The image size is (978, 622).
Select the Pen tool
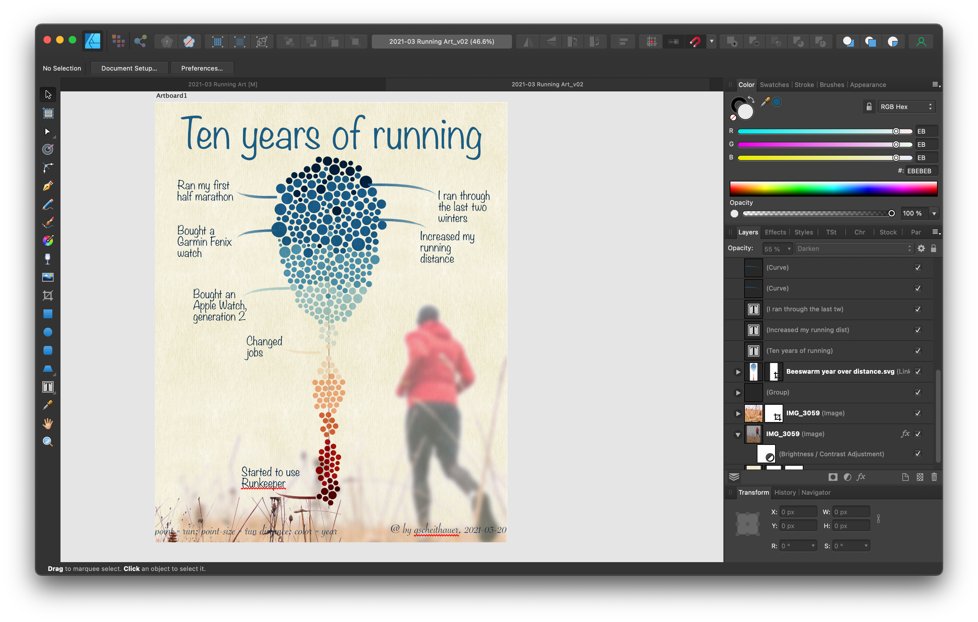48,186
